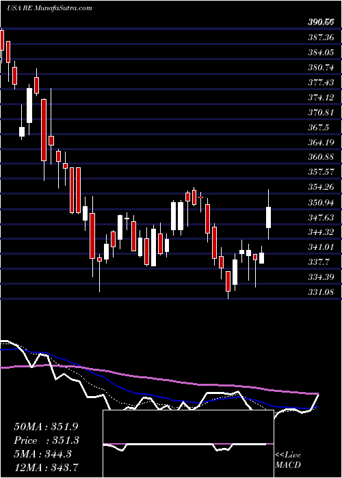Click the 337.7 price axis label
Screen dimensions: 342x478
click(x=319, y=262)
